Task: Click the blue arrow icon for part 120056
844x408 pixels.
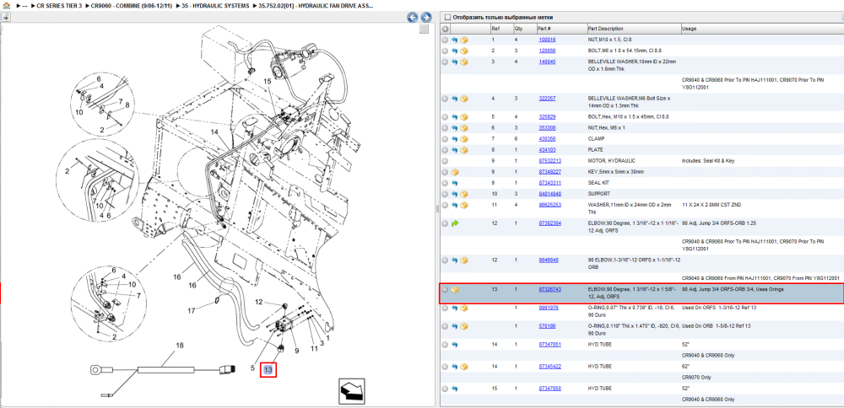Action: tap(455, 51)
